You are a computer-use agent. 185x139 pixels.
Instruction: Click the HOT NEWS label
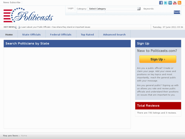point(9,27)
